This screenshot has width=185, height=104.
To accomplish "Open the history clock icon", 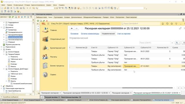I will [167, 24].
